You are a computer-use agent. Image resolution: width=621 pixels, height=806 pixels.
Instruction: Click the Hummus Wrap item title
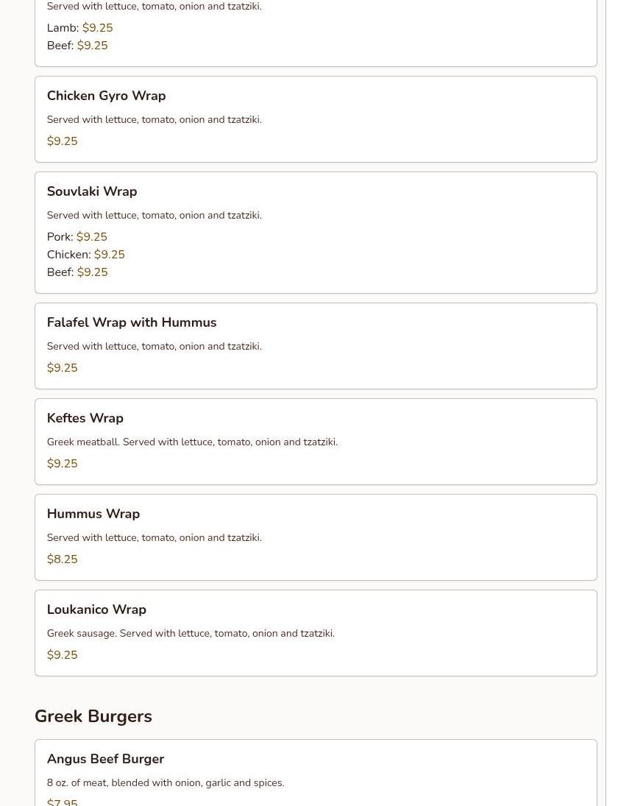point(93,514)
